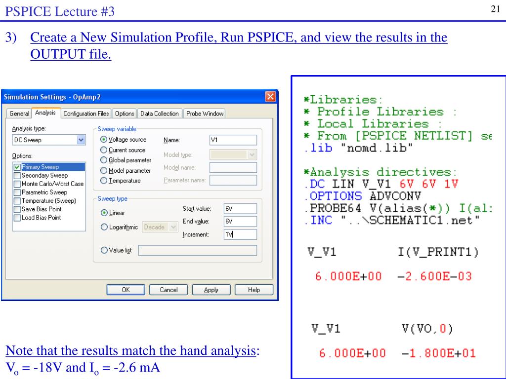Click the OK button
This screenshot has width=506, height=379.
pos(126,290)
